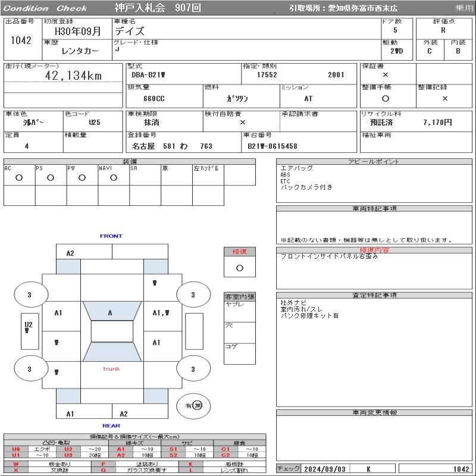The width and height of the screenshot is (476, 476).
Task: Open the Condition Check header title
Action: click(x=45, y=8)
